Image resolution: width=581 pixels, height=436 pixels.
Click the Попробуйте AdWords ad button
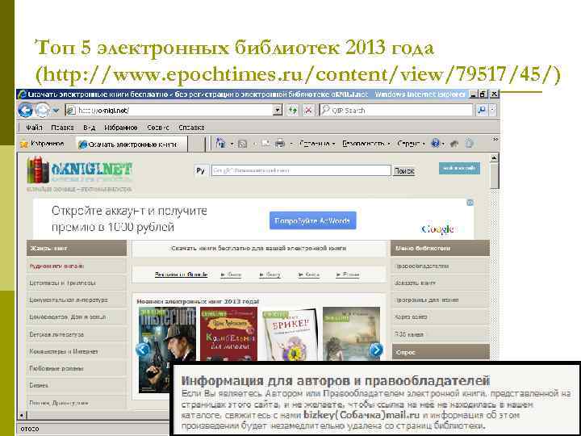pos(313,220)
